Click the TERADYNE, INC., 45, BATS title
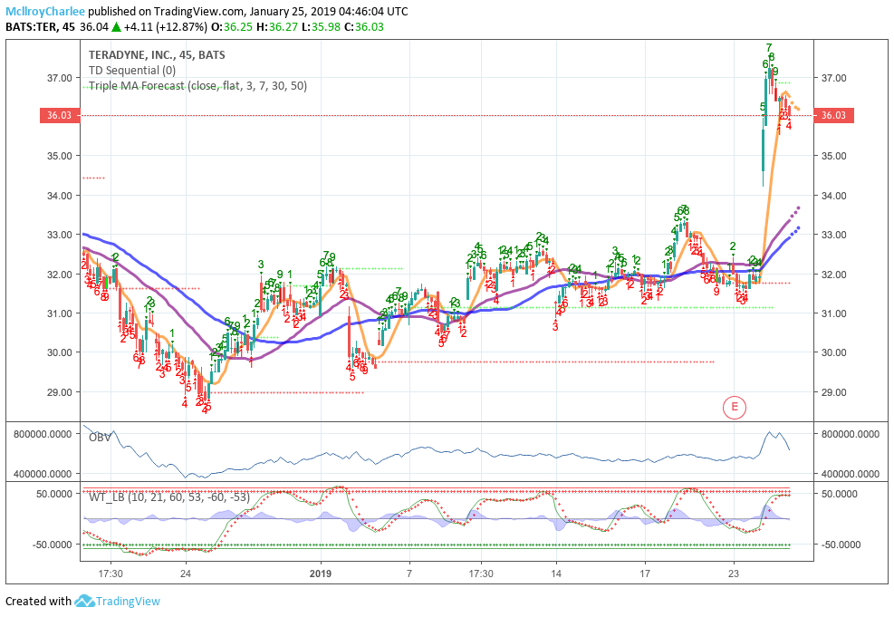Image resolution: width=894 pixels, height=617 pixels. [157, 55]
